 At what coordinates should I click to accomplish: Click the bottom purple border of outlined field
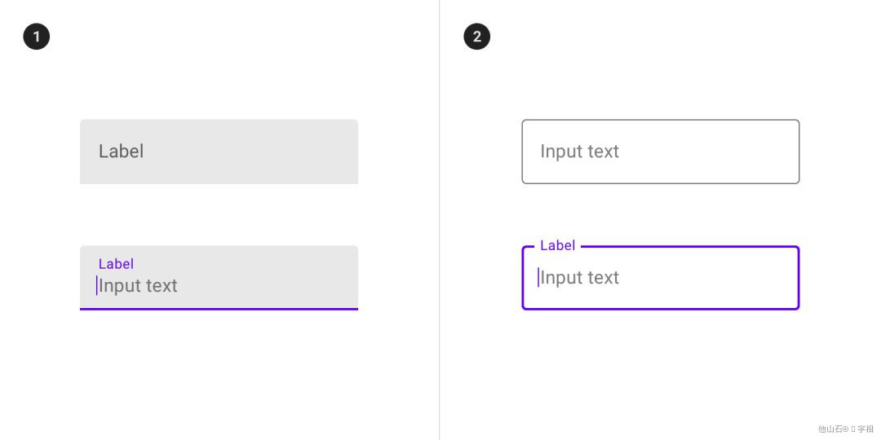tap(661, 309)
